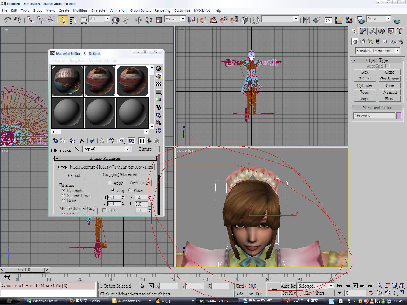This screenshot has width=407, height=305.
Task: Click the Redo arrow icon
Action: [18, 20]
